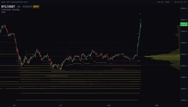Click the POC label on volume profile
188x107 pixels.
click(178, 55)
